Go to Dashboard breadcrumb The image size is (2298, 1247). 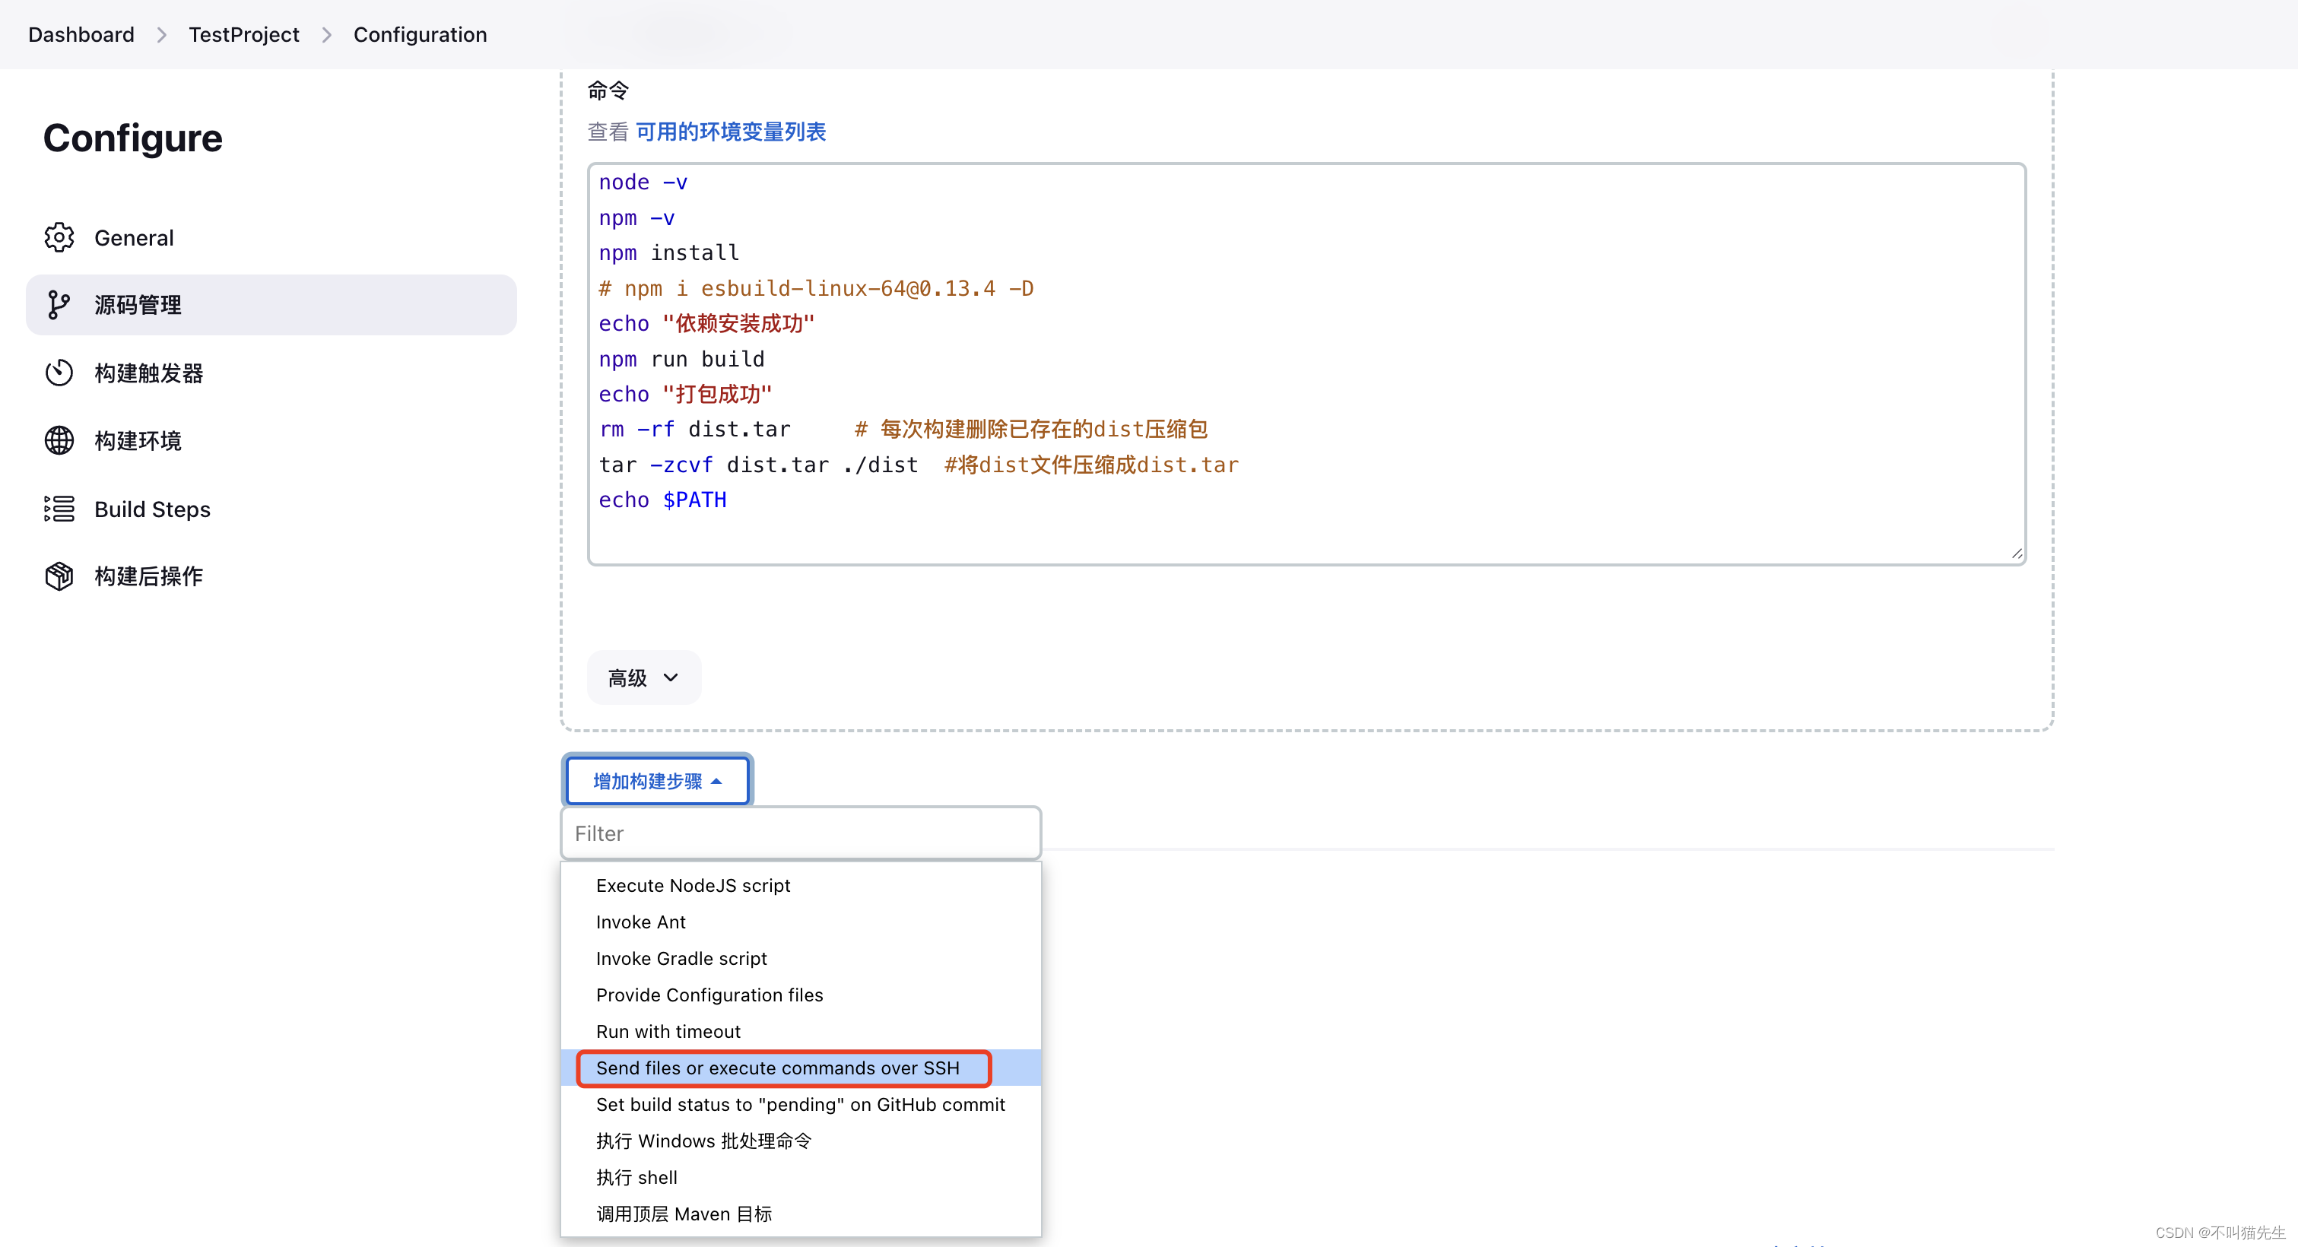point(81,35)
